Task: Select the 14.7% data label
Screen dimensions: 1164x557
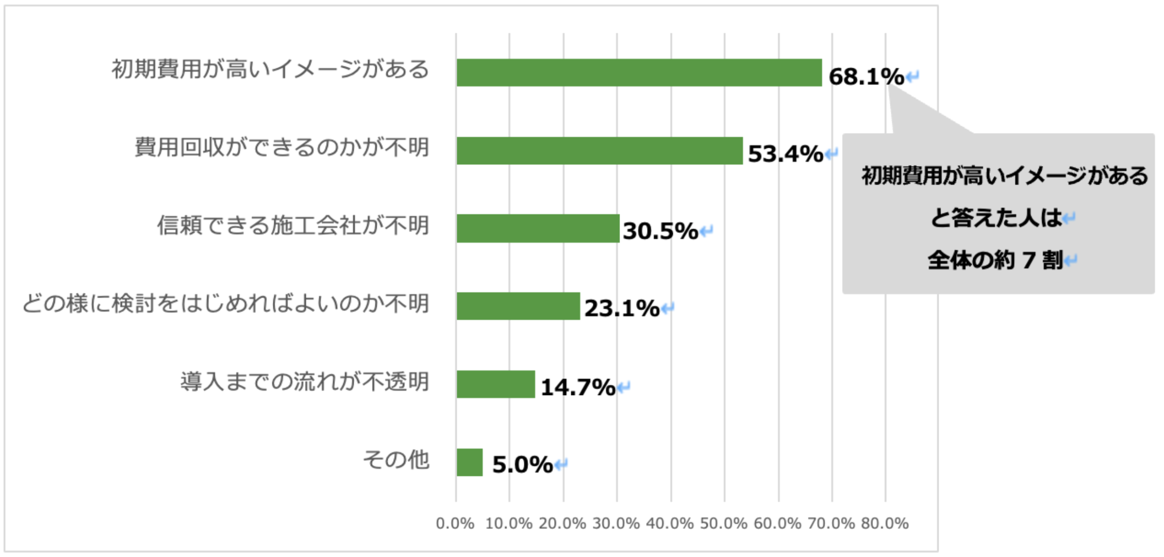Action: coord(578,387)
